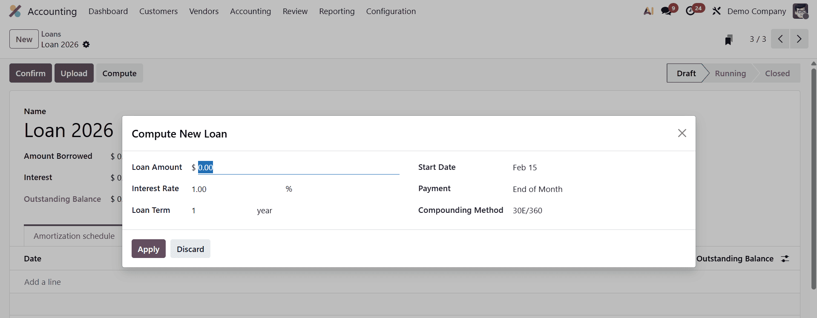Click the Demo Company switcher
817x318 pixels.
[x=757, y=11]
